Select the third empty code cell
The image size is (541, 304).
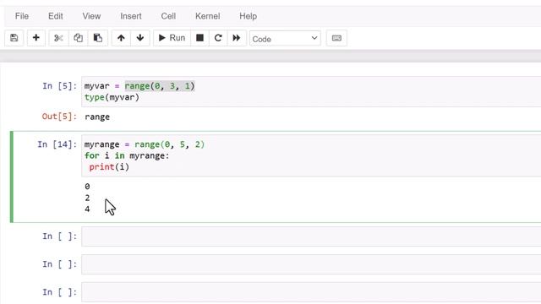tap(311, 292)
